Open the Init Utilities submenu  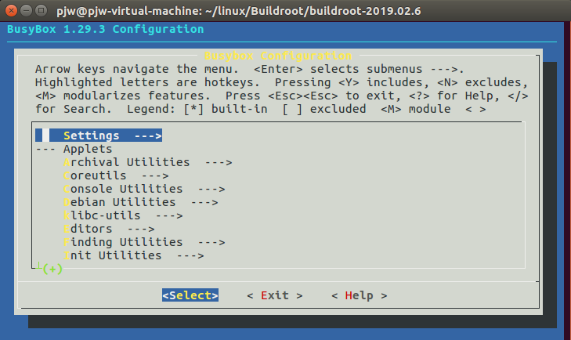[134, 255]
